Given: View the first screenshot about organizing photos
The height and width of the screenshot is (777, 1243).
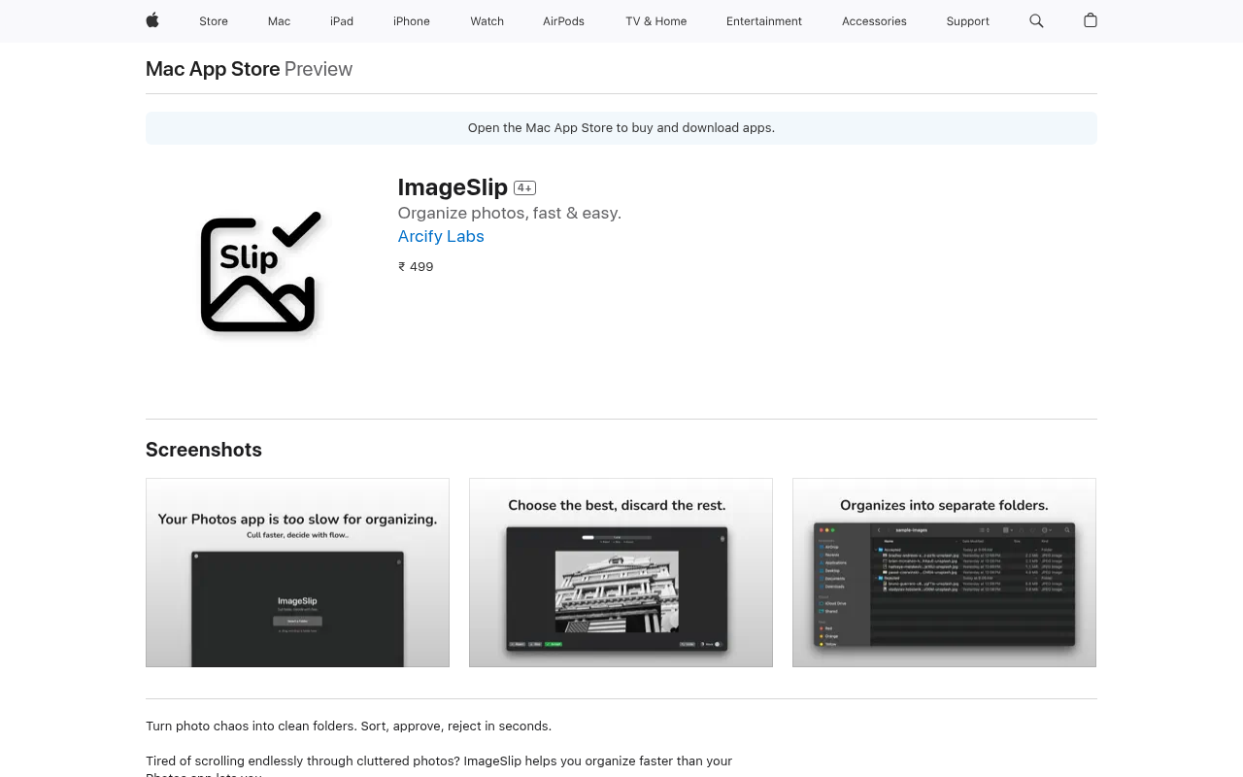Looking at the screenshot, I should coord(297,572).
